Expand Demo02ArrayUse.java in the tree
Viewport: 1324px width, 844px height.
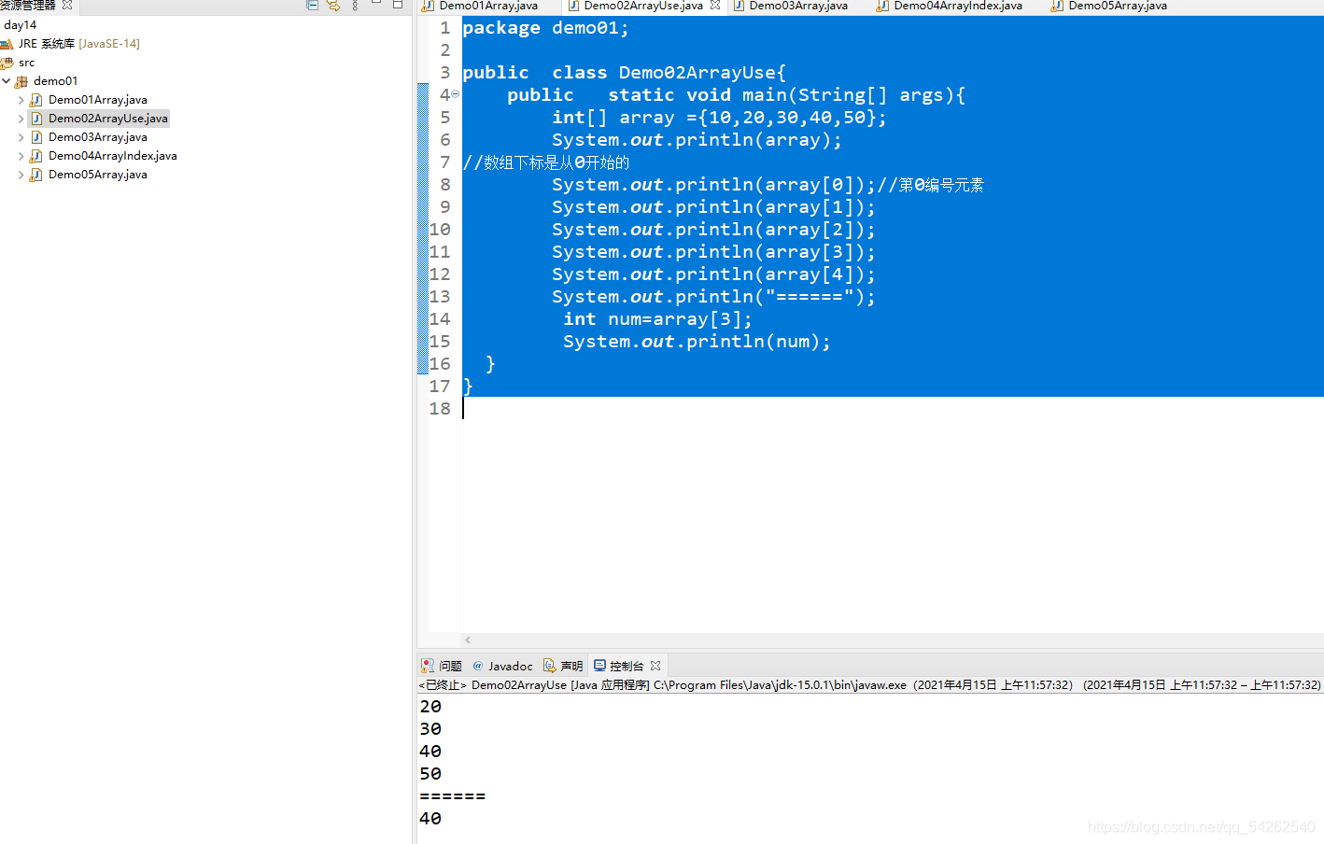pyautogui.click(x=21, y=119)
